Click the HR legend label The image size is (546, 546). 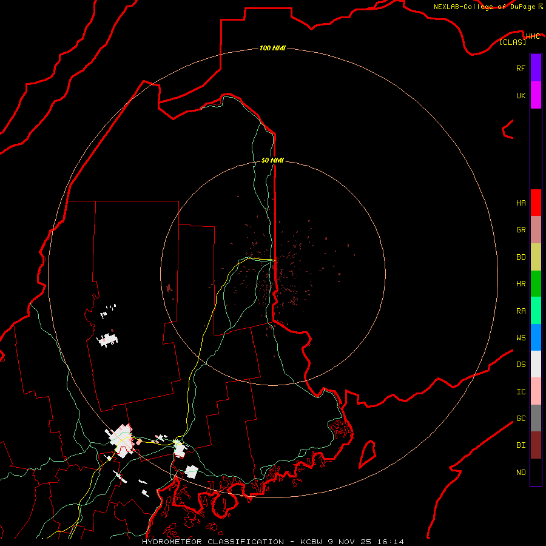tap(521, 284)
